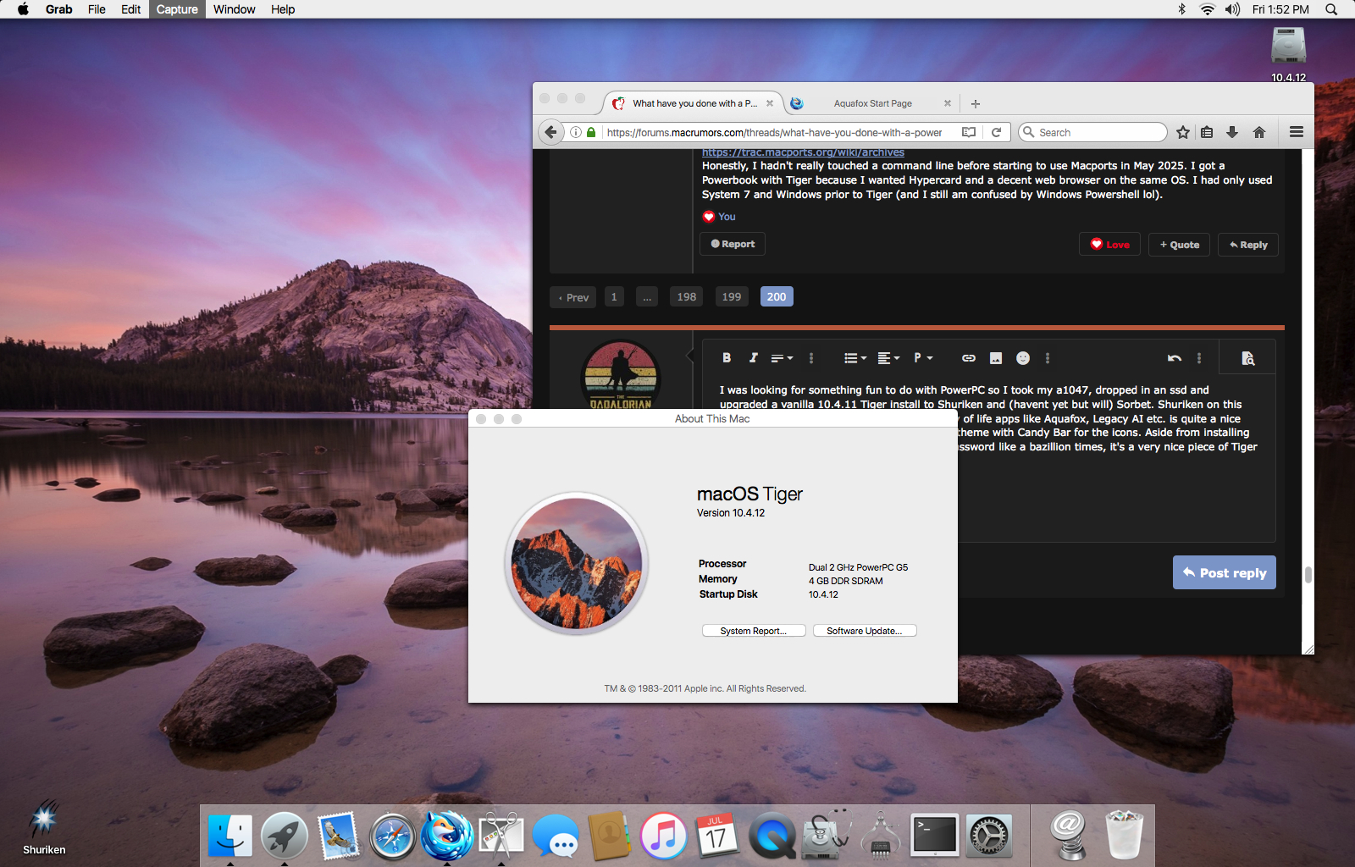Open iTunes from the Dock
This screenshot has width=1355, height=867.
pyautogui.click(x=663, y=836)
